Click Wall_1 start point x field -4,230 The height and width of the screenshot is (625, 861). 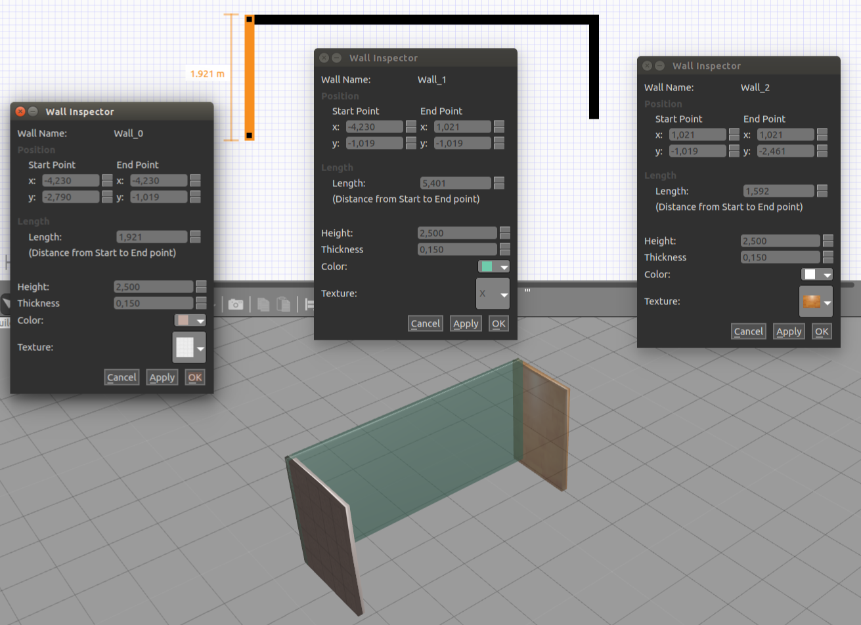click(x=374, y=127)
